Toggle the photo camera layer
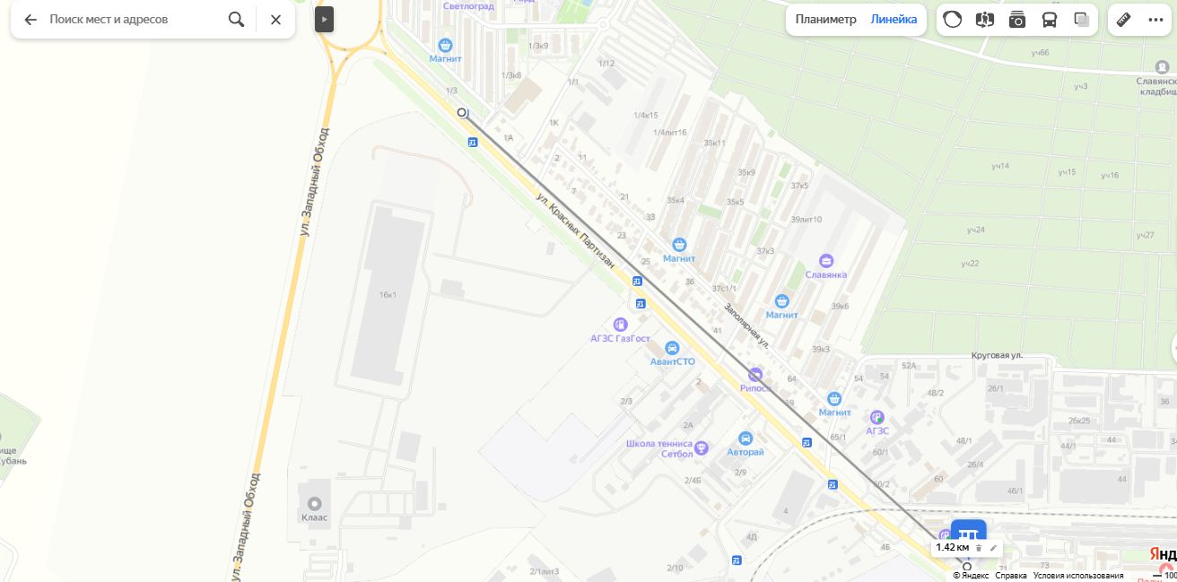1177x582 pixels. (1017, 20)
